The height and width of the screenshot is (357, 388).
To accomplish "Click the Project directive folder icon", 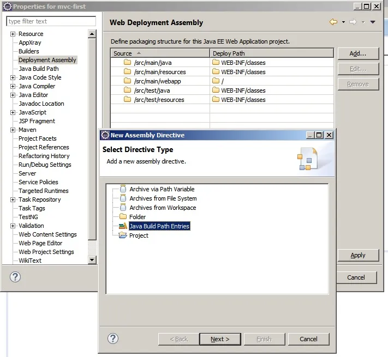I will click(123, 235).
